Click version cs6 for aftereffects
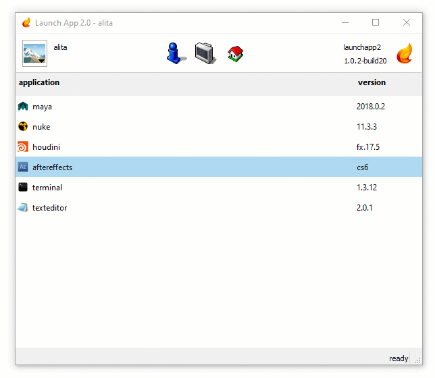The image size is (435, 378). (x=362, y=167)
